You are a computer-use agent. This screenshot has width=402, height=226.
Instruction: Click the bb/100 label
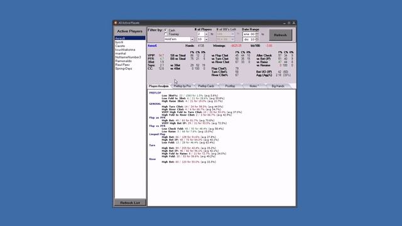click(255, 46)
